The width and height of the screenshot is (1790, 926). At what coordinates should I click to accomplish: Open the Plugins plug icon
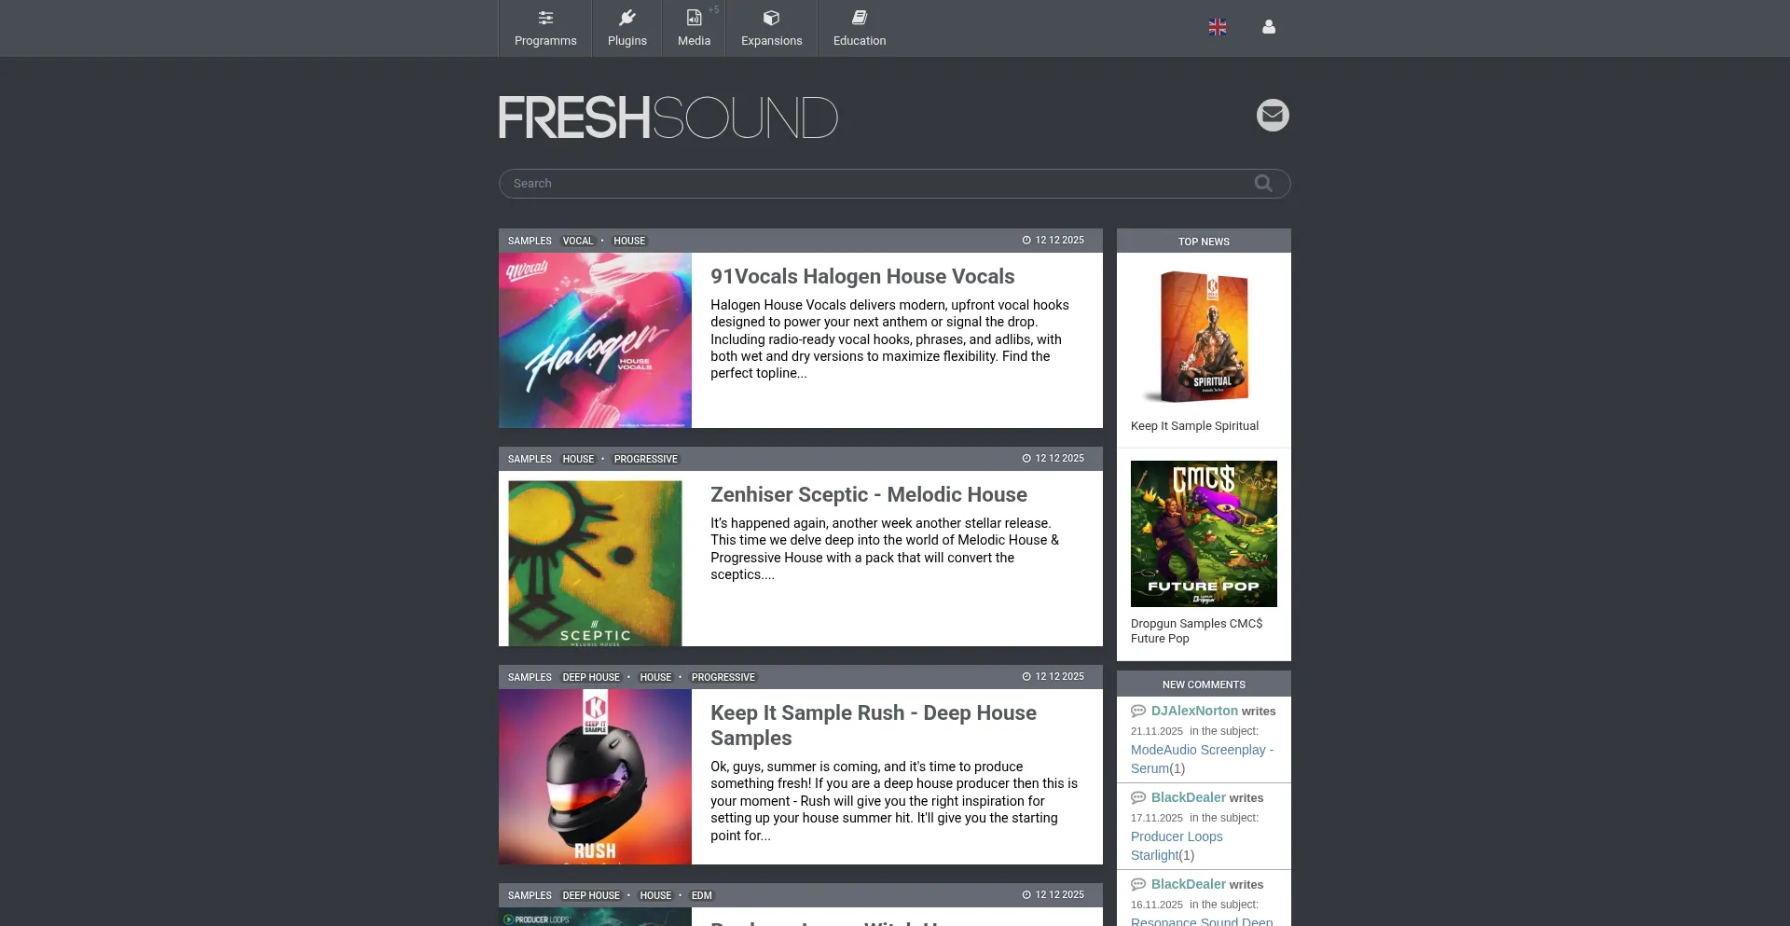[x=626, y=18]
